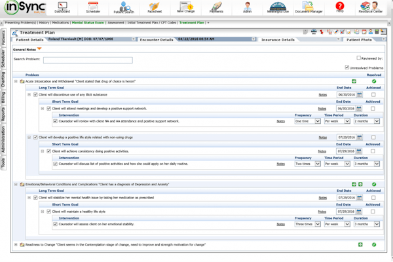Click the Help icon
393x262 pixels.
click(x=339, y=8)
